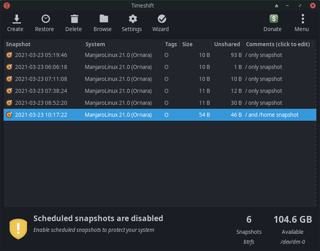Screen dimensions: 320x251
Task: Click the Donate dollar icon
Action: coord(273,19)
